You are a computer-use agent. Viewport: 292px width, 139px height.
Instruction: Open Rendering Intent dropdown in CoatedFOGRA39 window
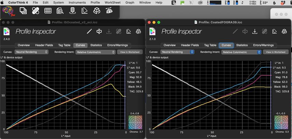coord(241,52)
